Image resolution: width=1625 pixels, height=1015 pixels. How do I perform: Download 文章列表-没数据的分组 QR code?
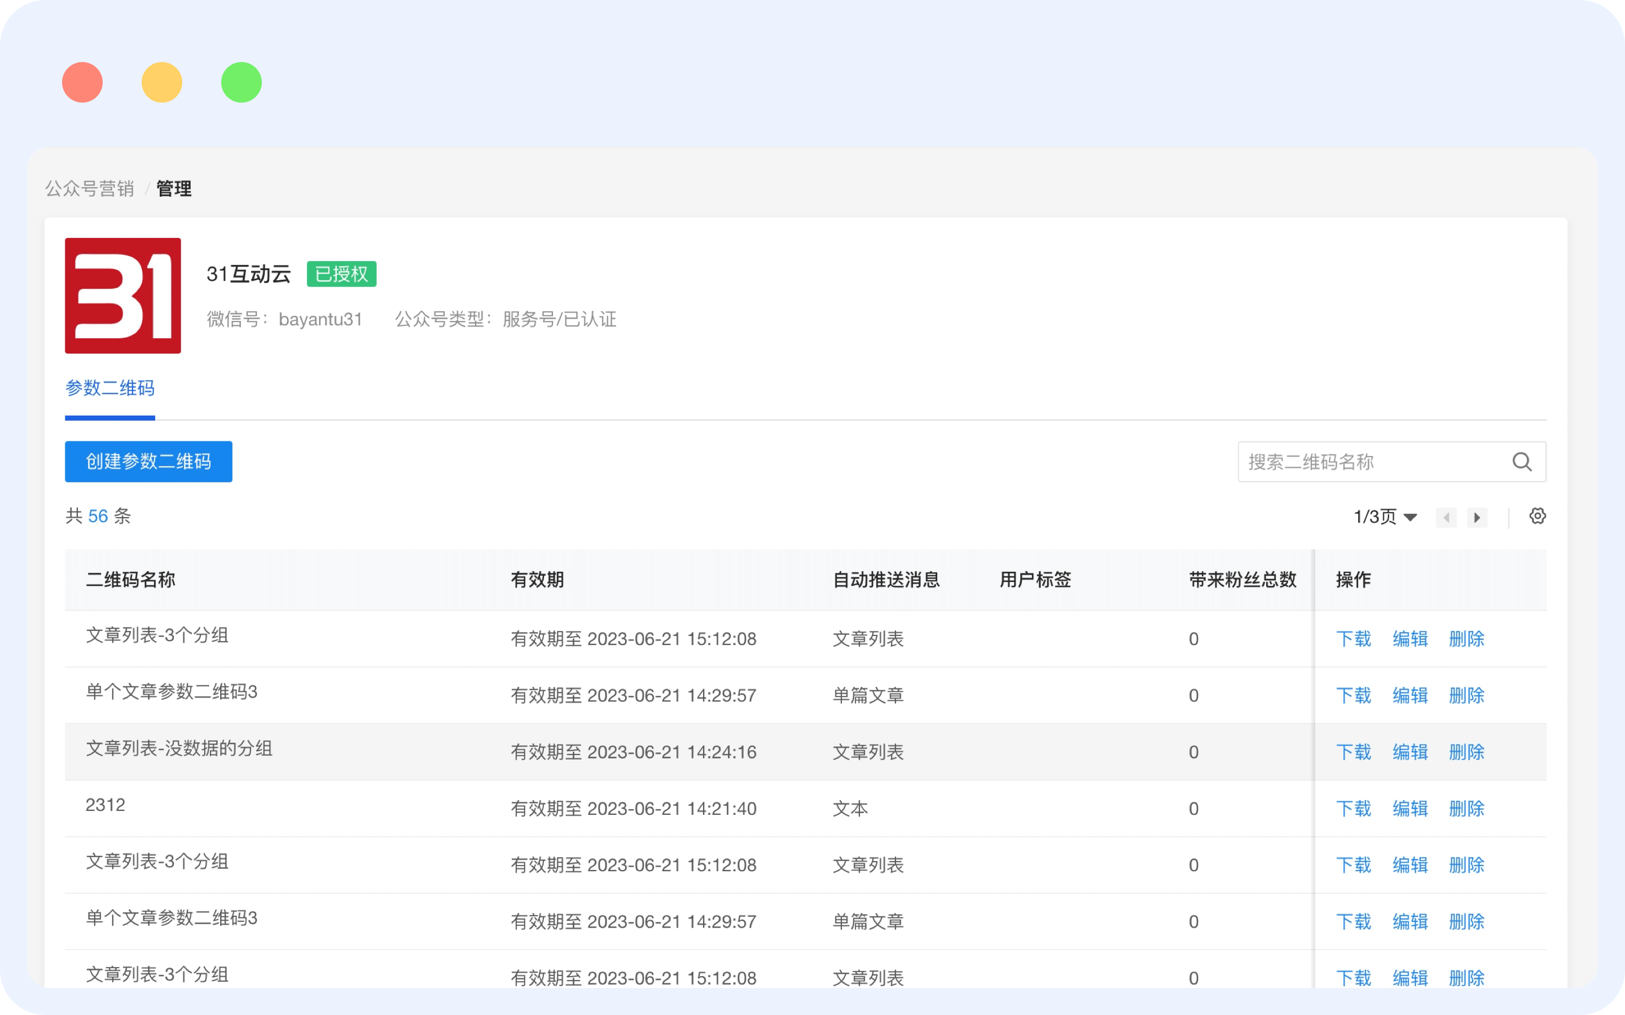pyautogui.click(x=1353, y=752)
